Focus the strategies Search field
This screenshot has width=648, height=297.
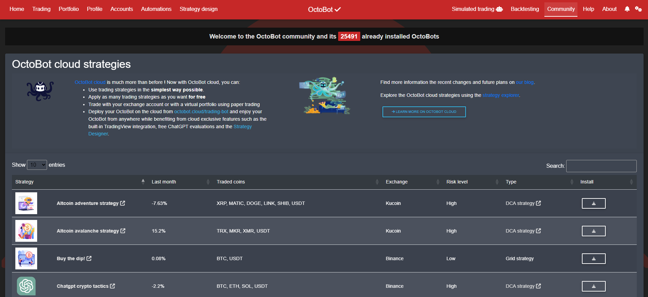[601, 166]
